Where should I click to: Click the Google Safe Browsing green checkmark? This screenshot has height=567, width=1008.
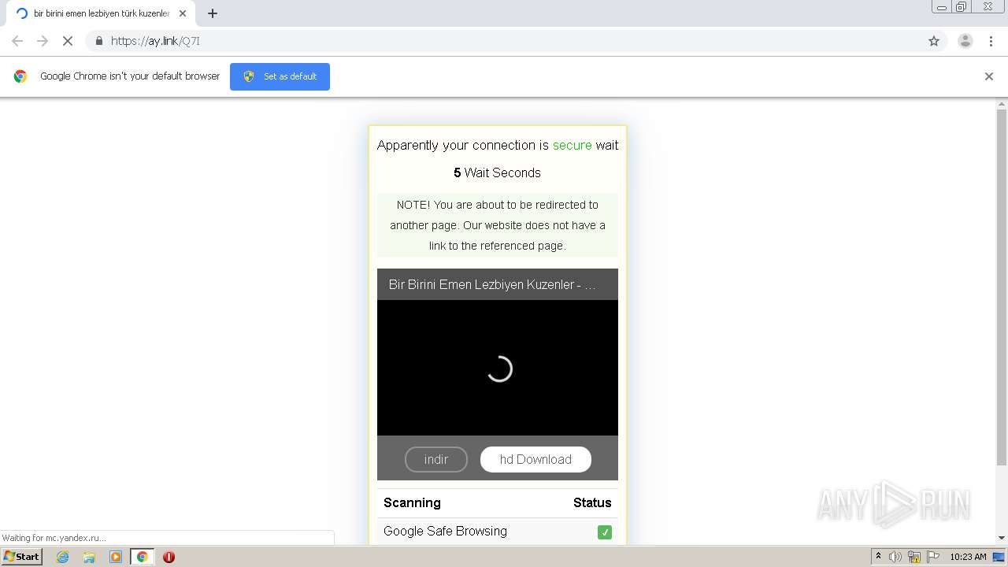point(605,532)
